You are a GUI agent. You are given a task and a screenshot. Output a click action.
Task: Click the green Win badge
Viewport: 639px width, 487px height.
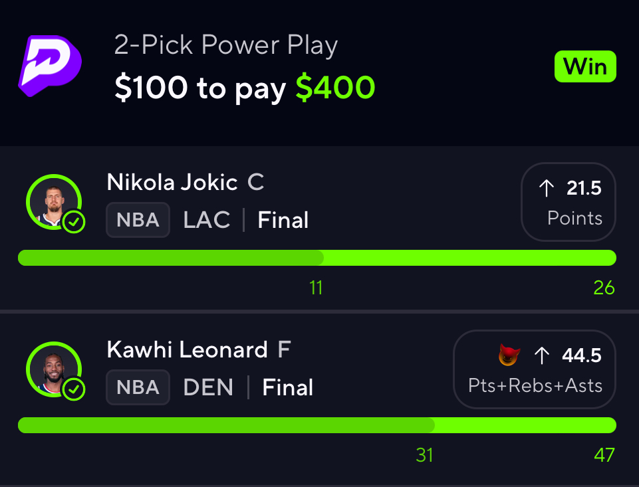point(585,67)
